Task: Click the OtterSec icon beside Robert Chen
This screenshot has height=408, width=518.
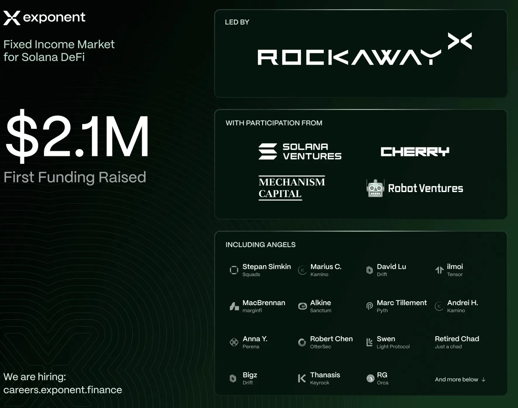Action: click(302, 342)
